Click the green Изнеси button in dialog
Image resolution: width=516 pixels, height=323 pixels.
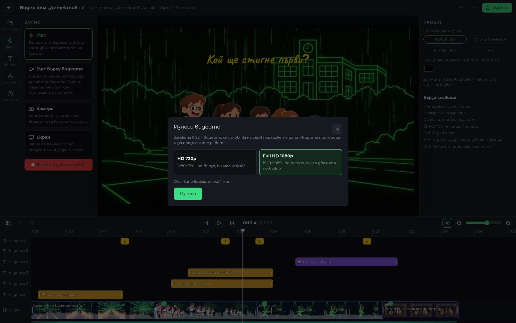pos(188,194)
